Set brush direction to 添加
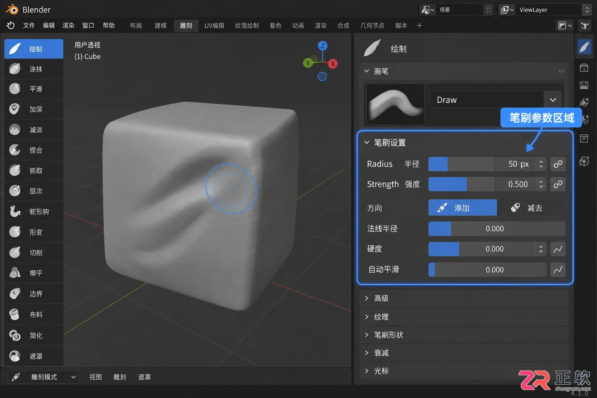This screenshot has width=597, height=398. pyautogui.click(x=462, y=208)
